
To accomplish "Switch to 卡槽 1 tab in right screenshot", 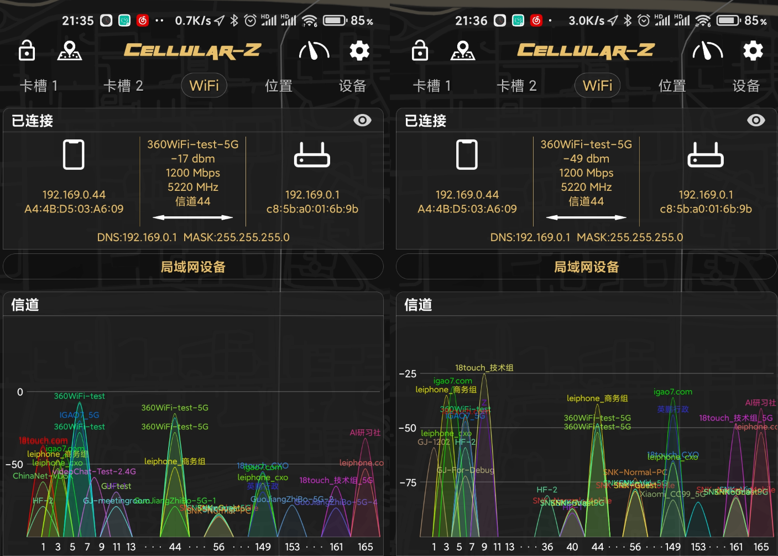I will pos(432,86).
